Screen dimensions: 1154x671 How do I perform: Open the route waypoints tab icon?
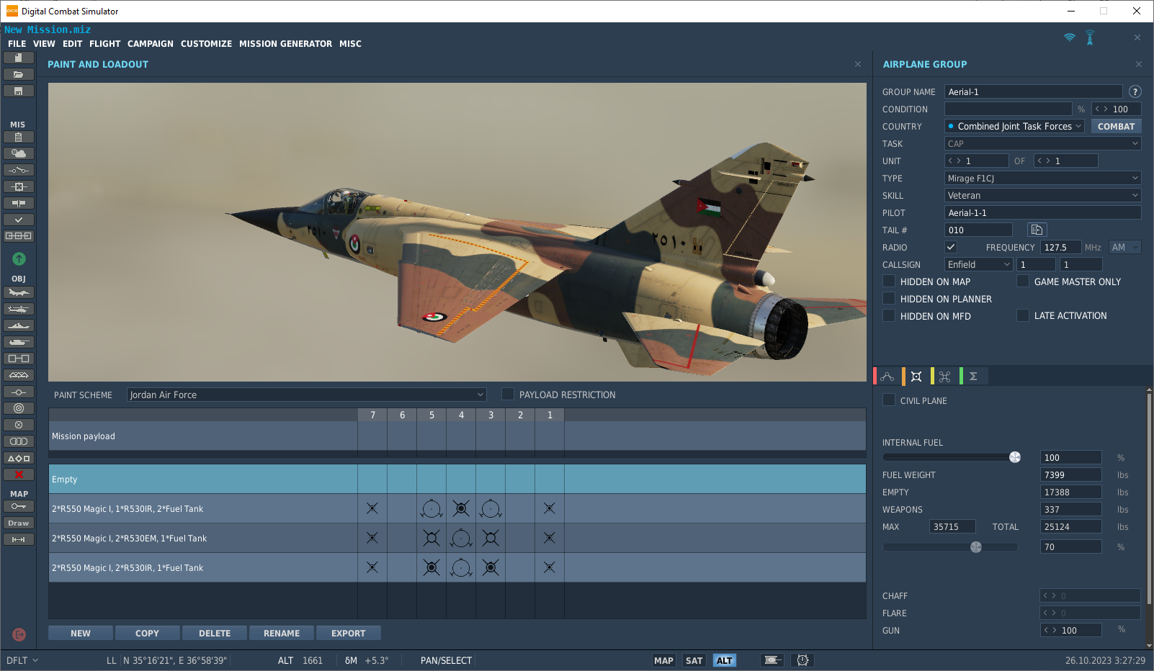[x=887, y=377]
